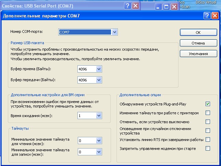The image size is (221, 166).
Task: Check Запретить управление модемом при старте
Action: click(208, 148)
